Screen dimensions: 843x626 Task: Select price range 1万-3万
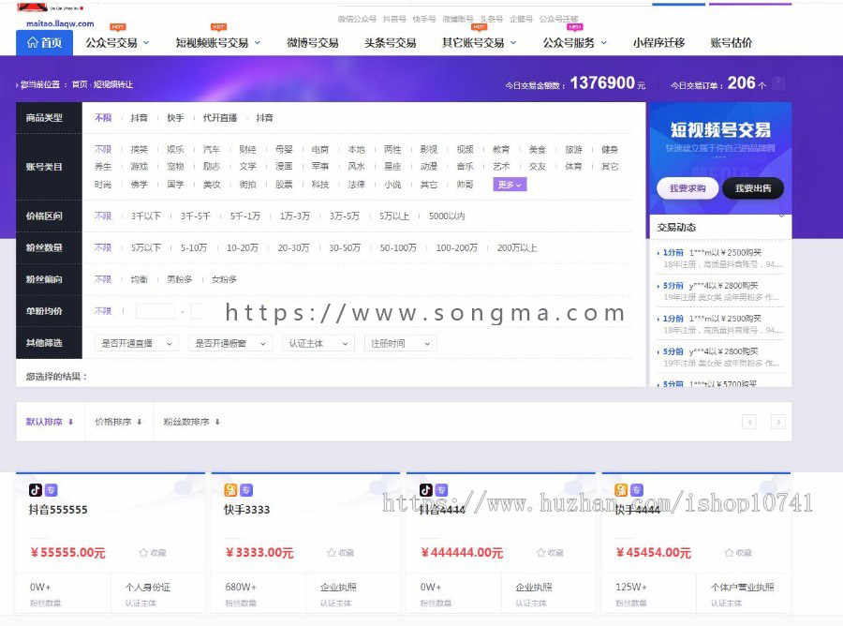(295, 216)
